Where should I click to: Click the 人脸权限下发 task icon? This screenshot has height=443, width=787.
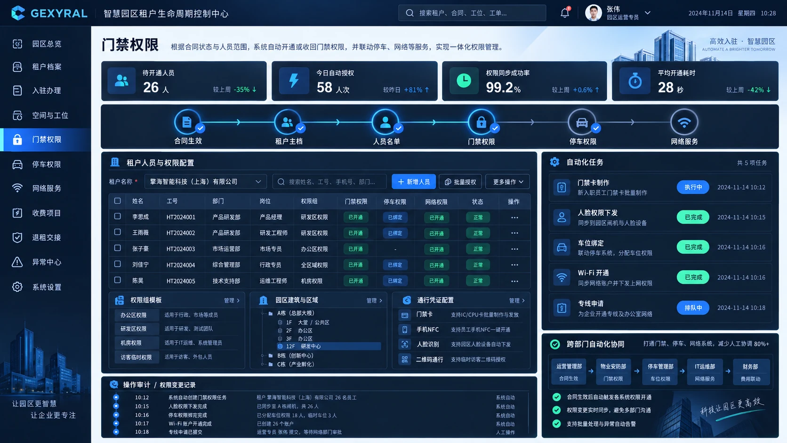562,217
